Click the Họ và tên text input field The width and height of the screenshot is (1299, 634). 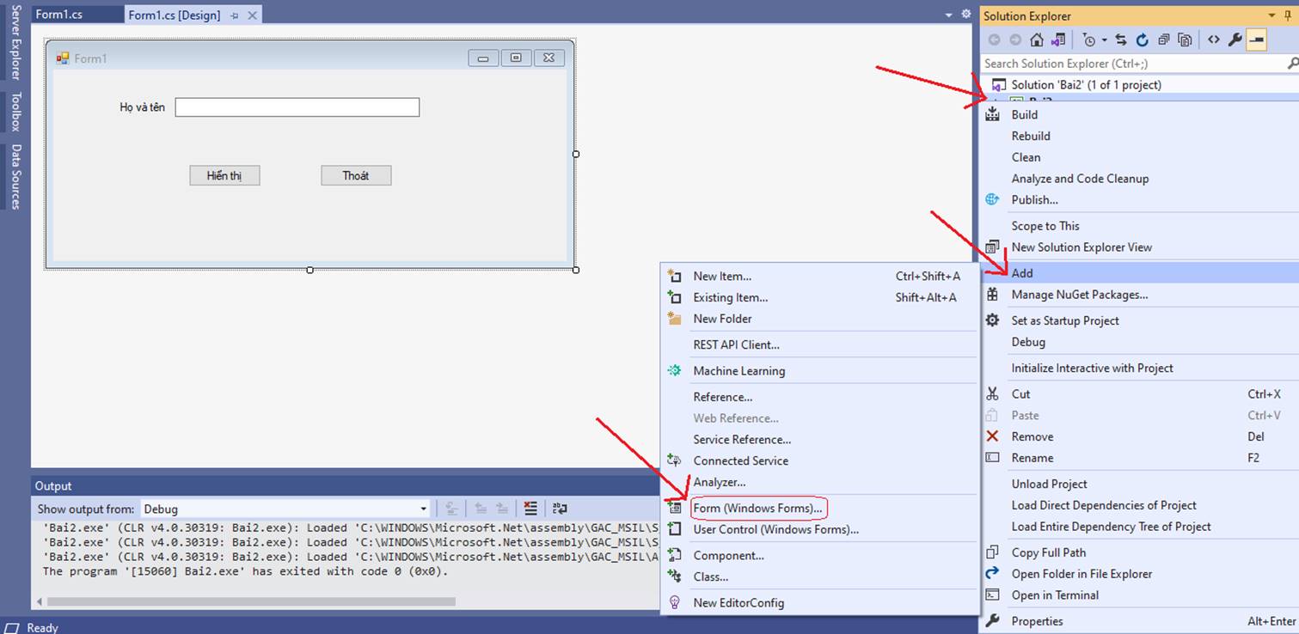[296, 107]
